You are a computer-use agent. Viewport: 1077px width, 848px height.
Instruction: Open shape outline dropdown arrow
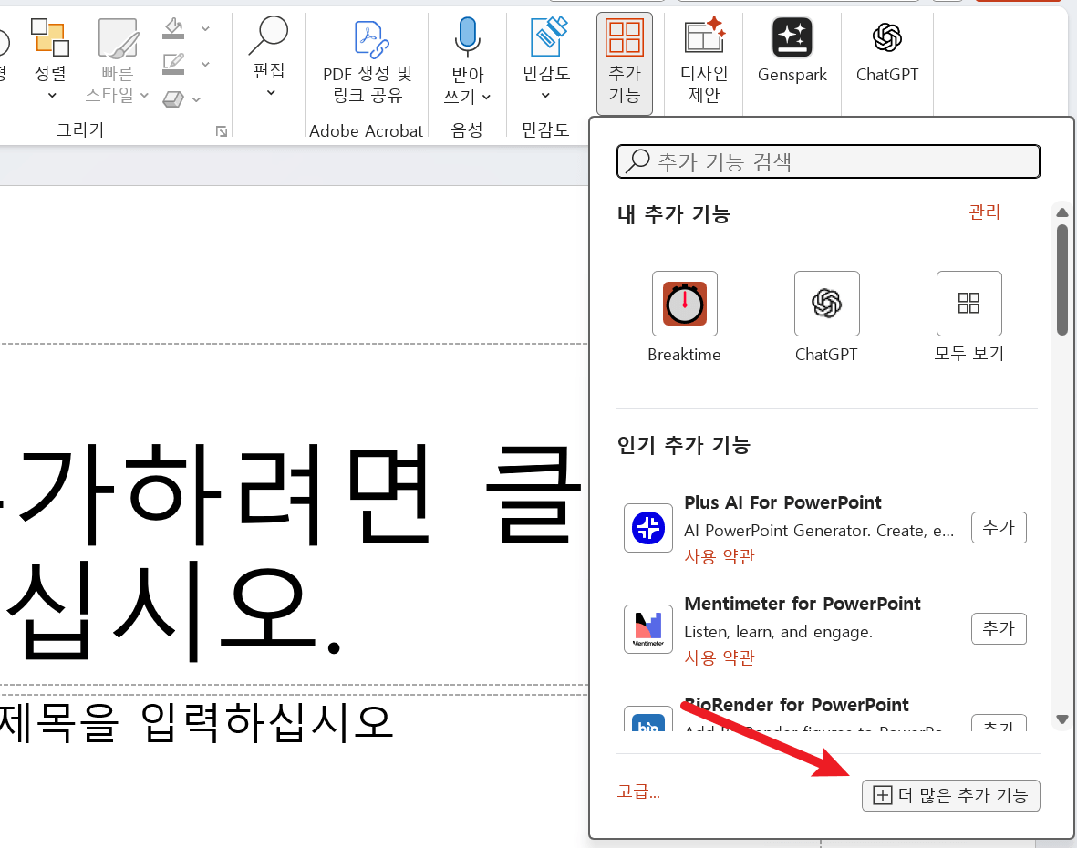(x=204, y=64)
